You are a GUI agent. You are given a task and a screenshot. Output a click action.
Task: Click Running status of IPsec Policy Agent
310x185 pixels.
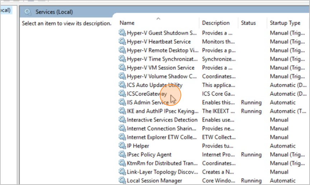(251, 155)
